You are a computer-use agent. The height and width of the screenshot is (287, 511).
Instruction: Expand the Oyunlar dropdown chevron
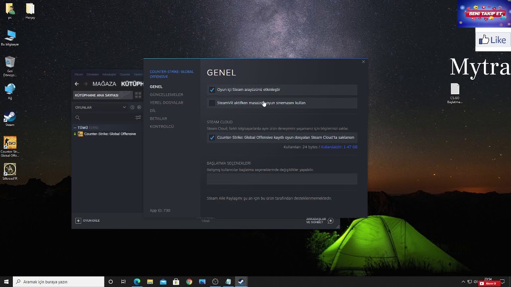[x=125, y=107]
